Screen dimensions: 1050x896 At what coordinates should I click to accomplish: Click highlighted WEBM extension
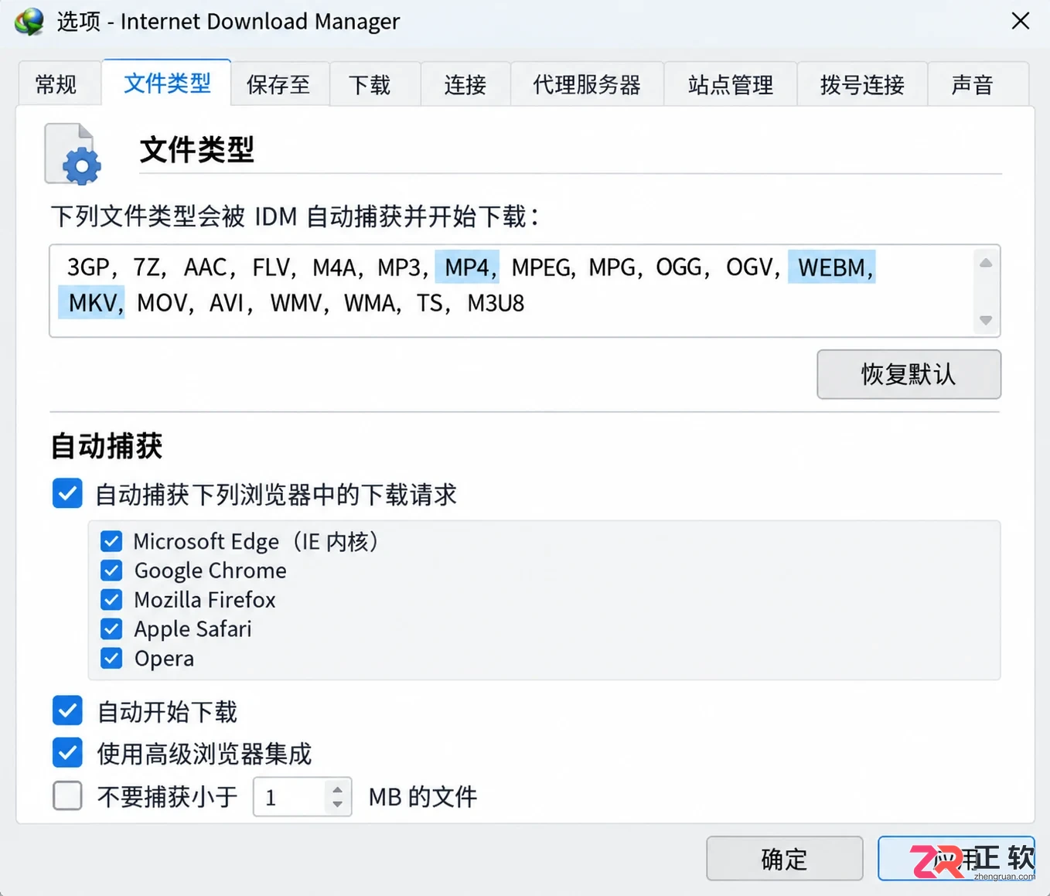tap(832, 267)
